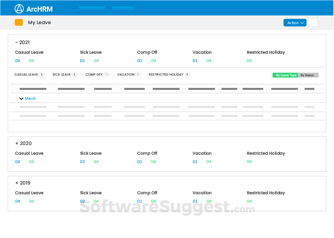Click the count badge on Vacation tab

pos(138,74)
